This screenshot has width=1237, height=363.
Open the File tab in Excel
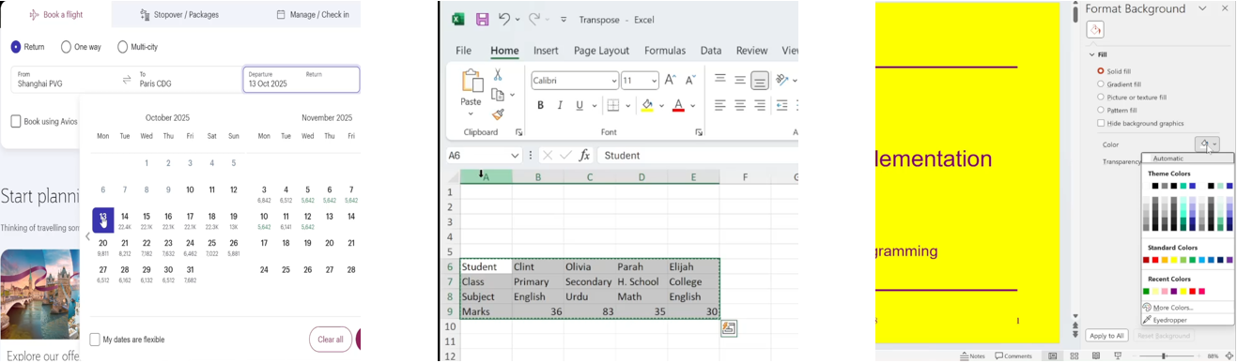pos(463,51)
